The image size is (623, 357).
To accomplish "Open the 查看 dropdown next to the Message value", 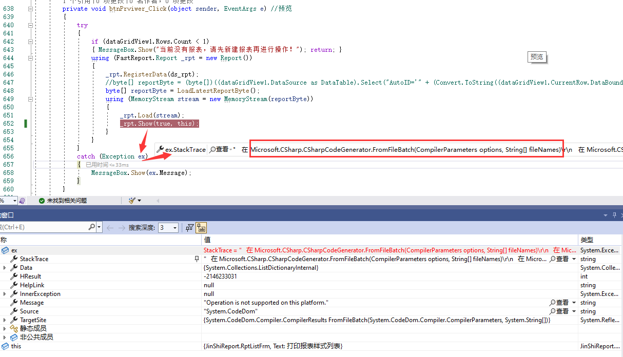I will click(573, 302).
